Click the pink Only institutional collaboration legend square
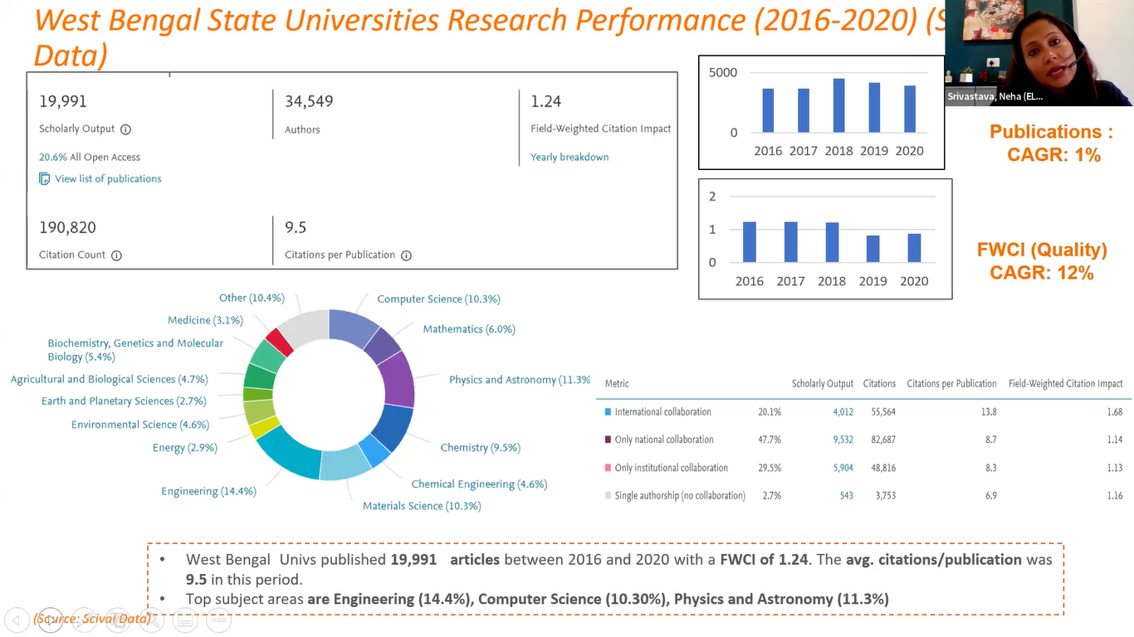Screen dimensions: 1134x637 click(609, 468)
